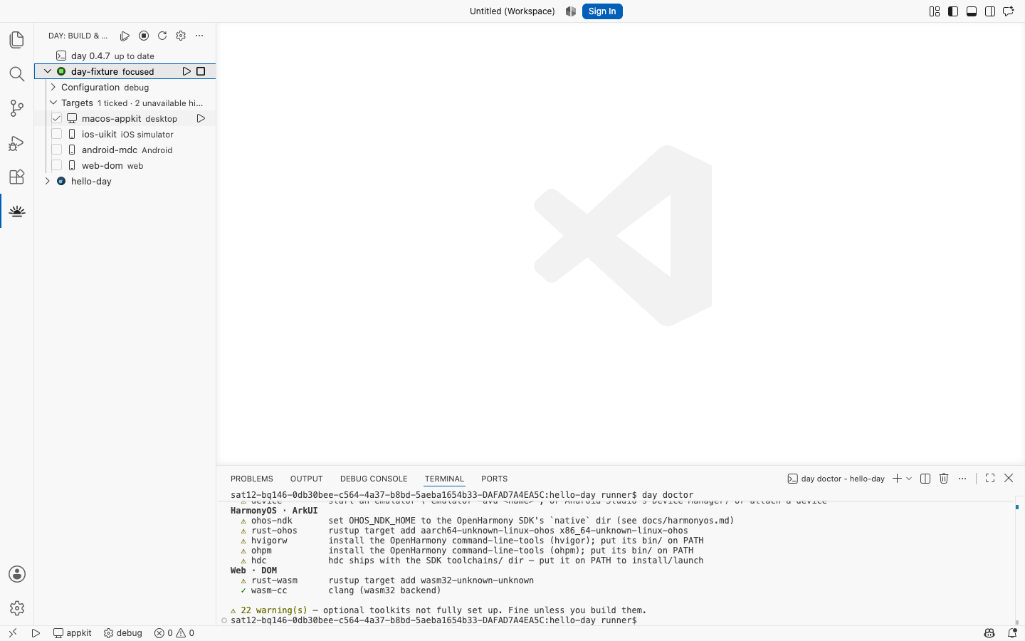Stop the day-fixture project

(201, 71)
